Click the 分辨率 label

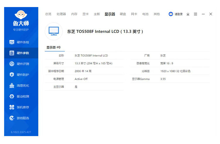[145, 71]
